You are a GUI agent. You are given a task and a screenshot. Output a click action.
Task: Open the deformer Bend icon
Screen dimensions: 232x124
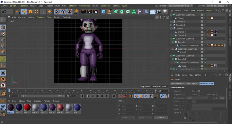point(146,12)
